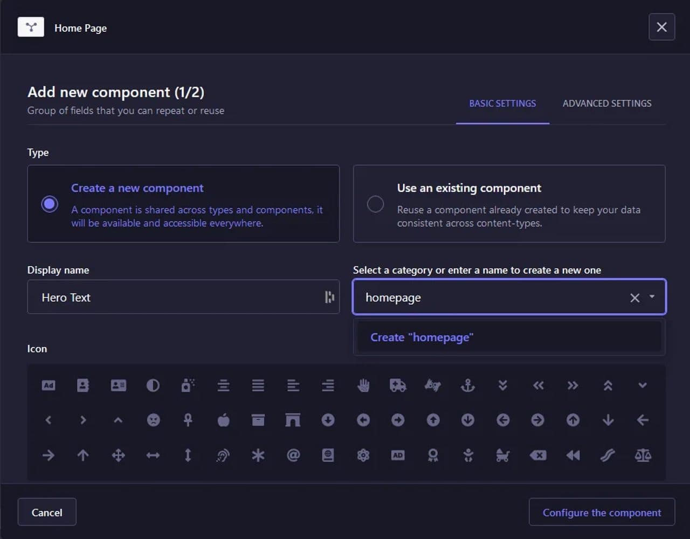The height and width of the screenshot is (539, 690).
Task: Choose the apple icon
Action: click(x=223, y=420)
